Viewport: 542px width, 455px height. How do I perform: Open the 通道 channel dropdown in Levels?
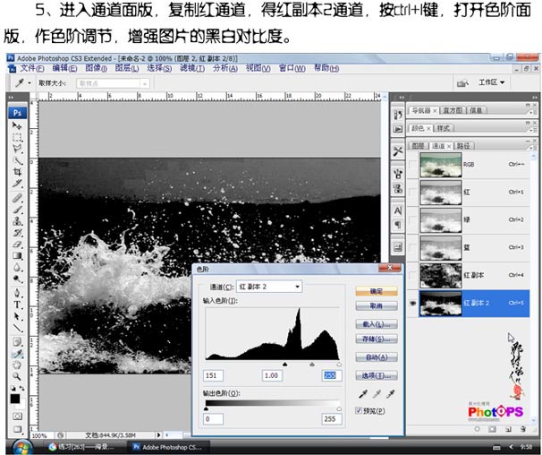269,287
